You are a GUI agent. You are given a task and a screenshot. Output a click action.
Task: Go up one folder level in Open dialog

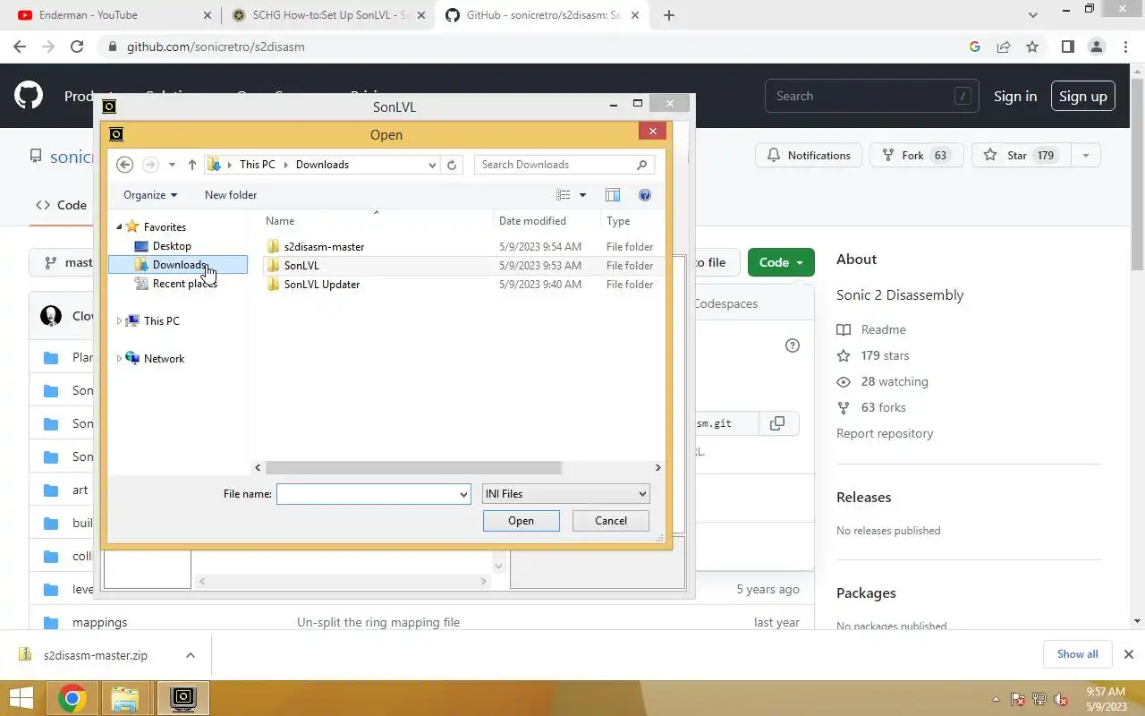(x=192, y=165)
